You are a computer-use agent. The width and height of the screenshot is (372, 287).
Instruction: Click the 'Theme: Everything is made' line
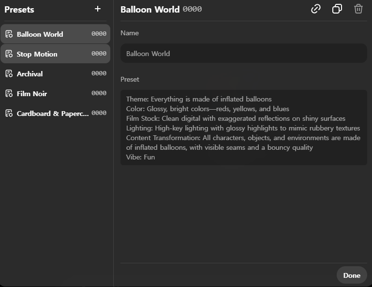coord(199,99)
